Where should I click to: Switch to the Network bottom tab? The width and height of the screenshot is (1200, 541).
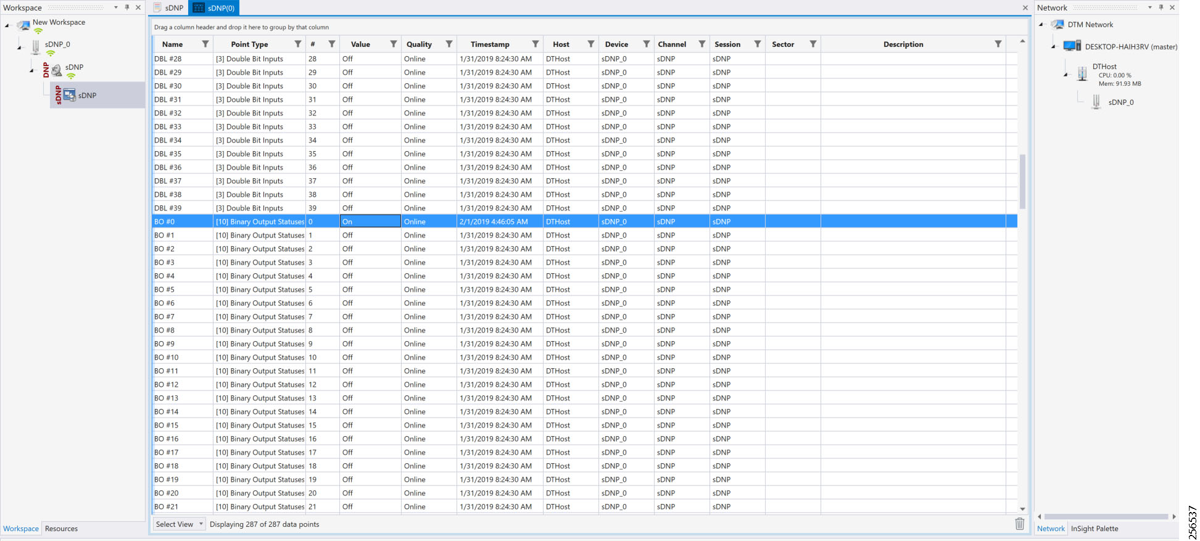(x=1051, y=529)
